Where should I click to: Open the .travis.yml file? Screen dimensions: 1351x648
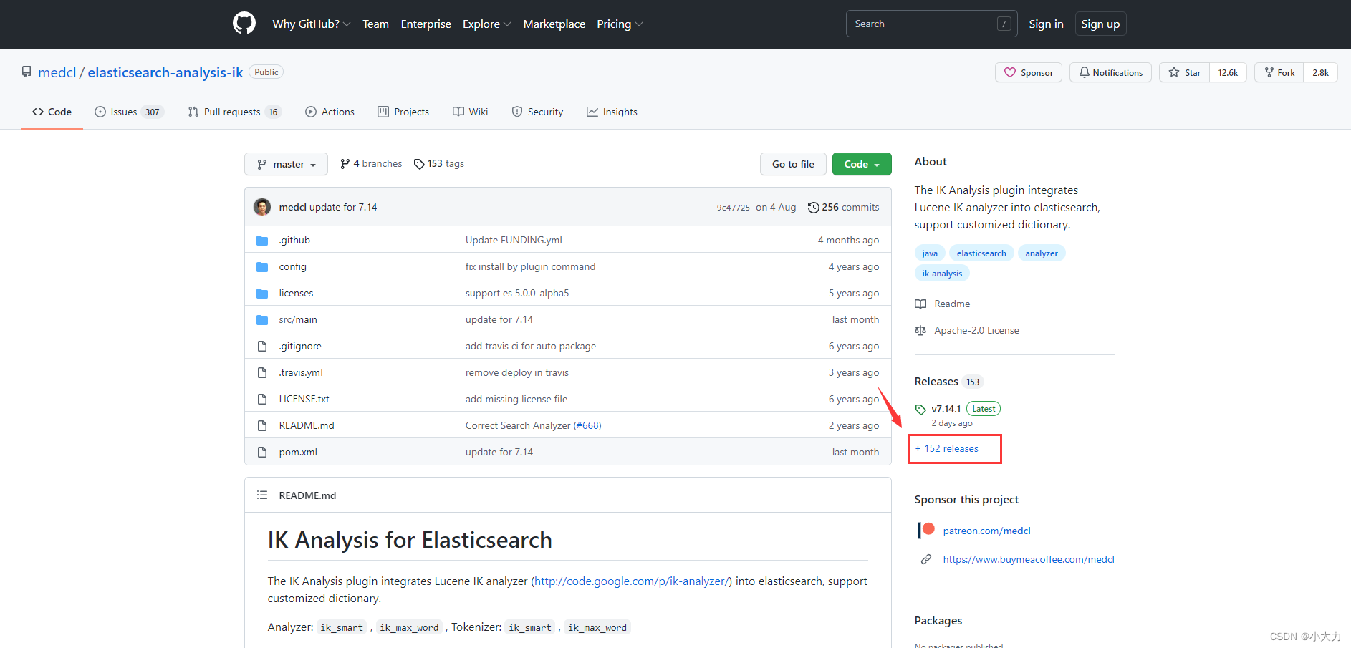coord(301,372)
